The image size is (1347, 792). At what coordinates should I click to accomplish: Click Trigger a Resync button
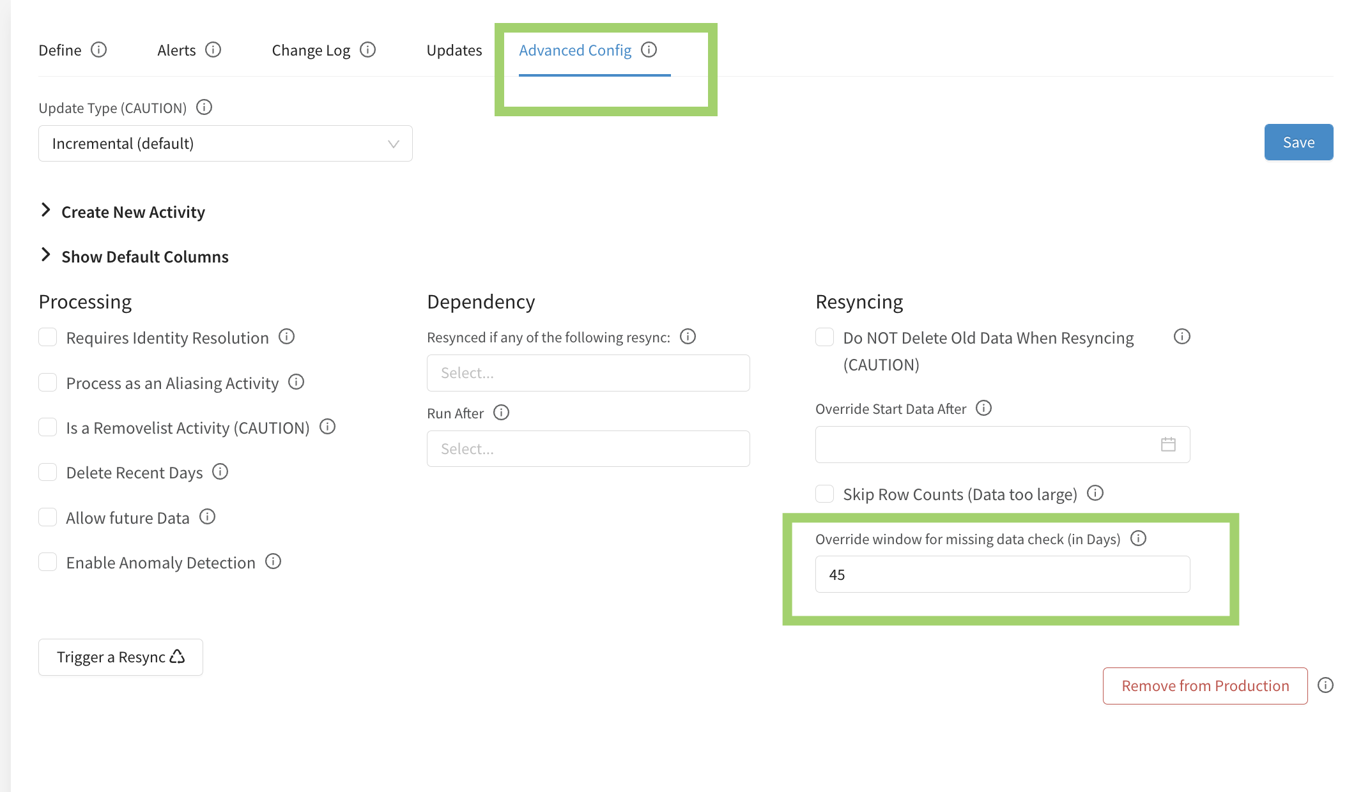coord(121,657)
